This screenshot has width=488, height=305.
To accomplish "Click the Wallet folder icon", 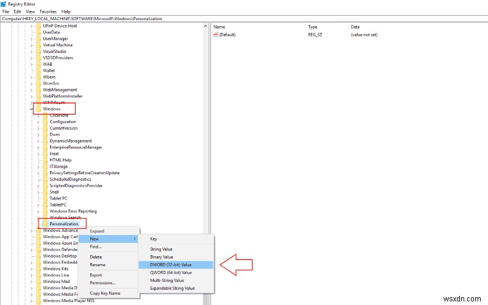I will coord(38,71).
